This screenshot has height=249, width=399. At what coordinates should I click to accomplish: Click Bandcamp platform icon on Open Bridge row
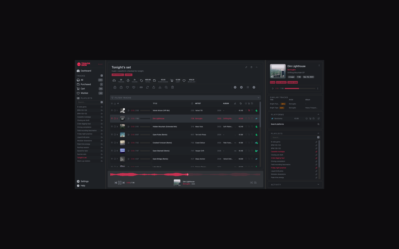pos(257,159)
